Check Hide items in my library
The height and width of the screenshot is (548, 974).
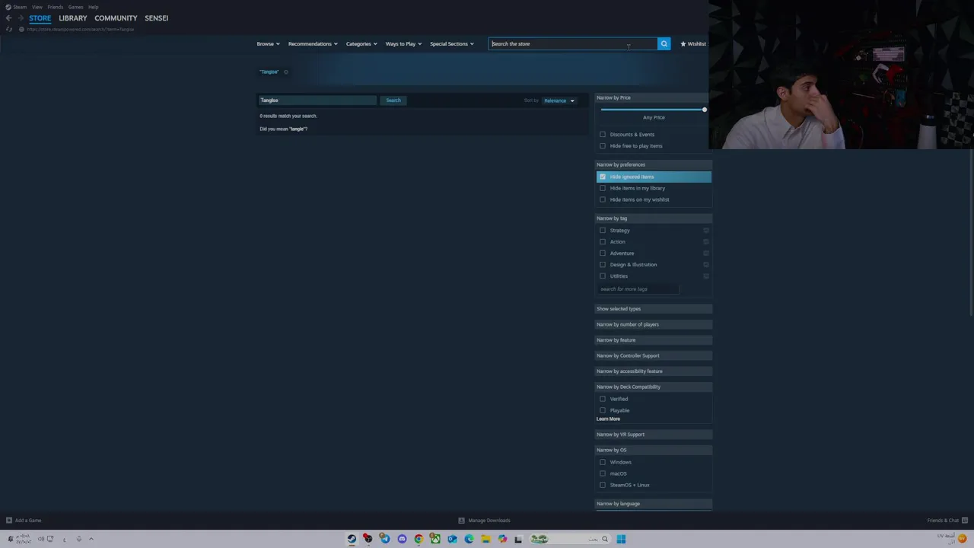point(603,188)
